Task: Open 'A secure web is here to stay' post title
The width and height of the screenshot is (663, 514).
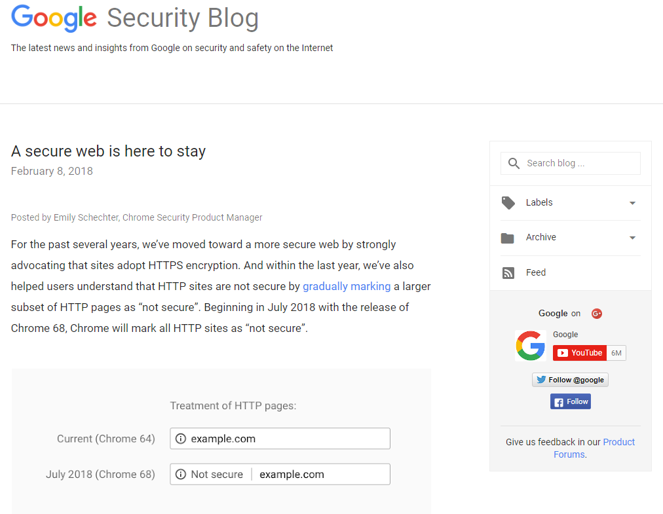Action: tap(109, 151)
